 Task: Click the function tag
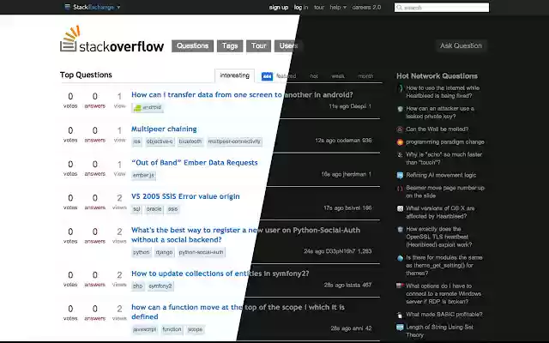[x=172, y=329]
